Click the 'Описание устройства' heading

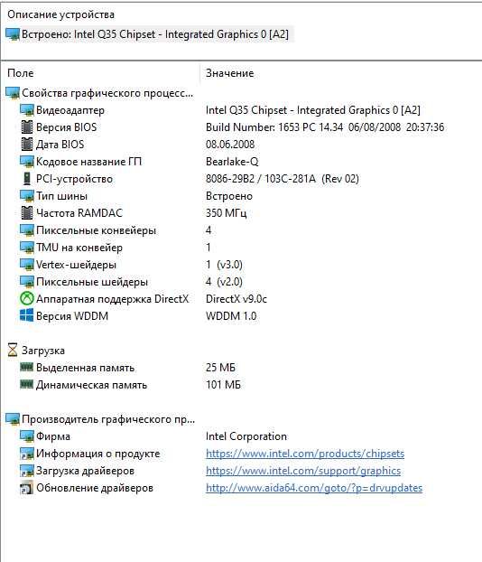60,14
